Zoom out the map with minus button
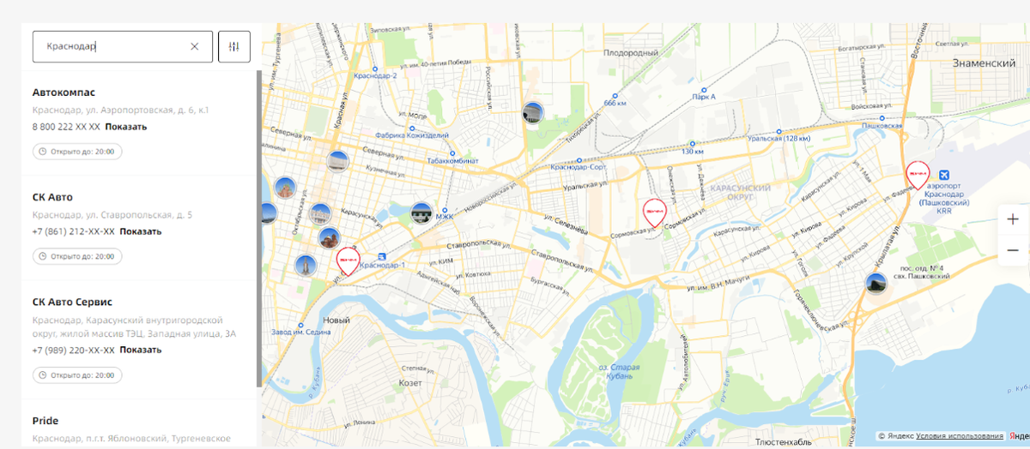 tap(1013, 249)
